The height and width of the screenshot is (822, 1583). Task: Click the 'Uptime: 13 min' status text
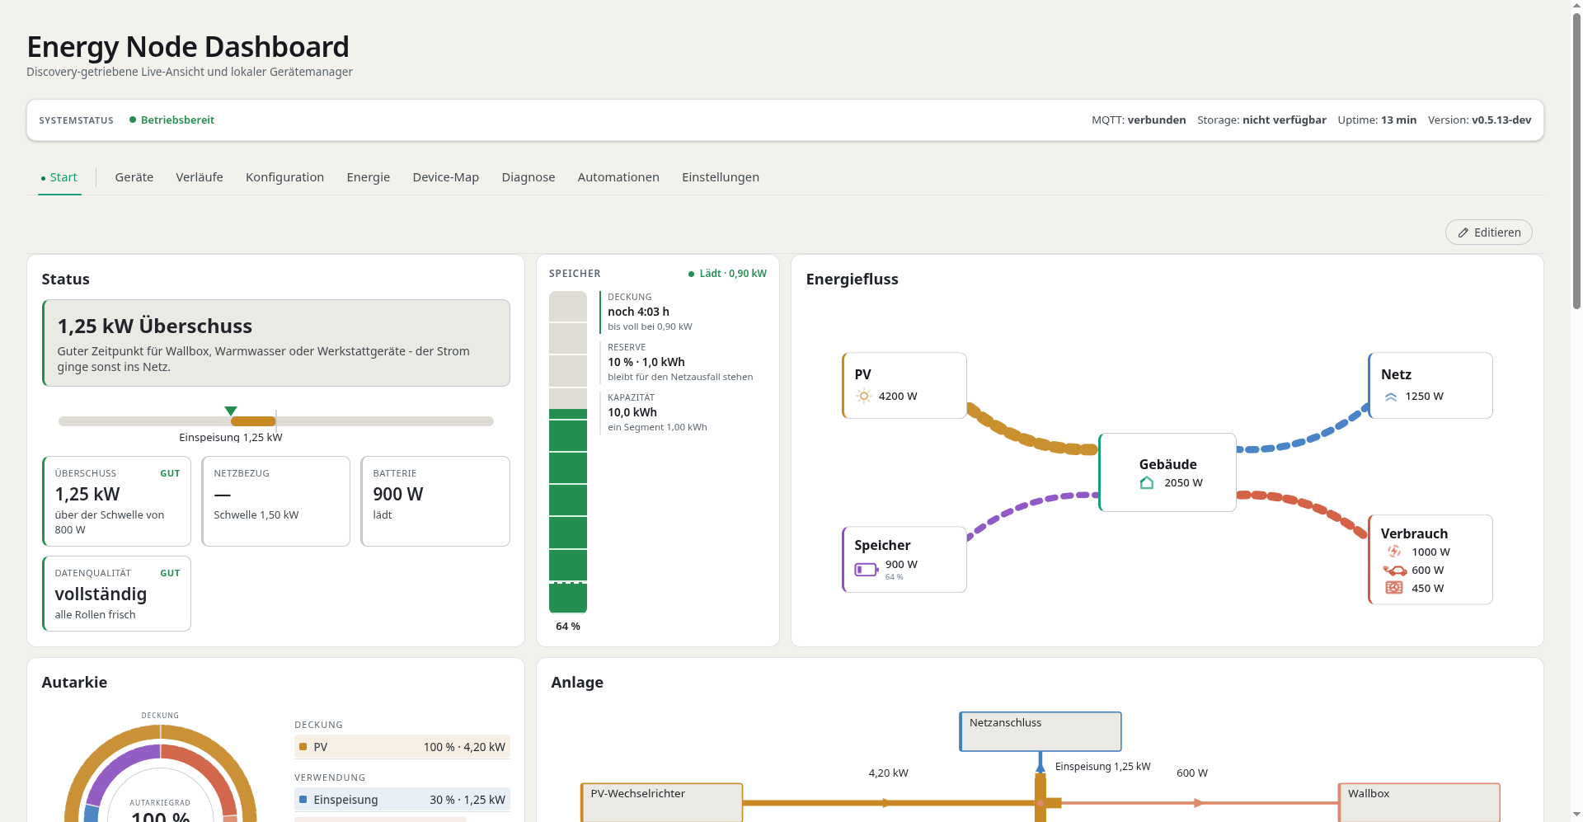pos(1377,120)
